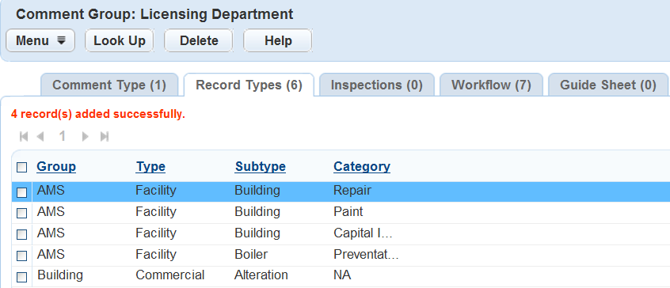
Task: Go to previous page arrow icon
Action: coord(40,137)
